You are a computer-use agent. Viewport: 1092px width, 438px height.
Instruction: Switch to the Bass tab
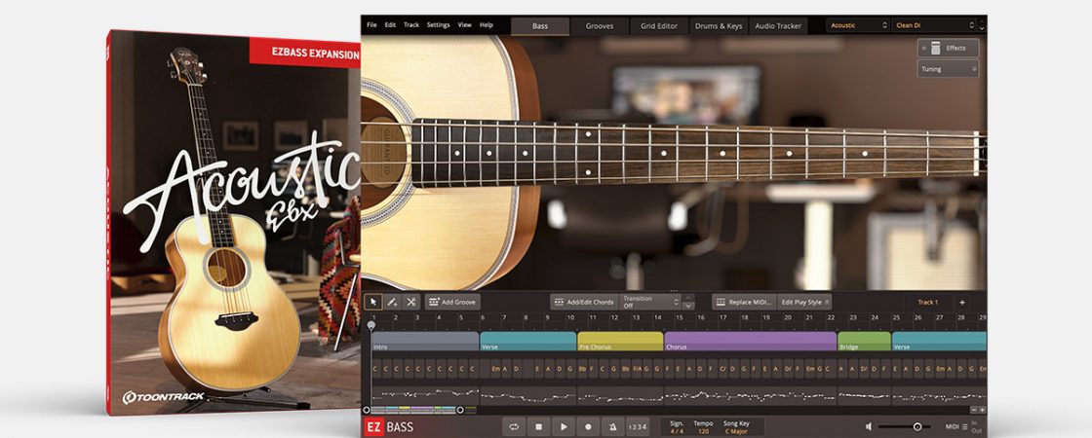coord(540,26)
